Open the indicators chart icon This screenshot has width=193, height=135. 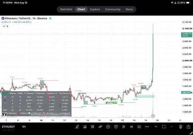[85, 127]
